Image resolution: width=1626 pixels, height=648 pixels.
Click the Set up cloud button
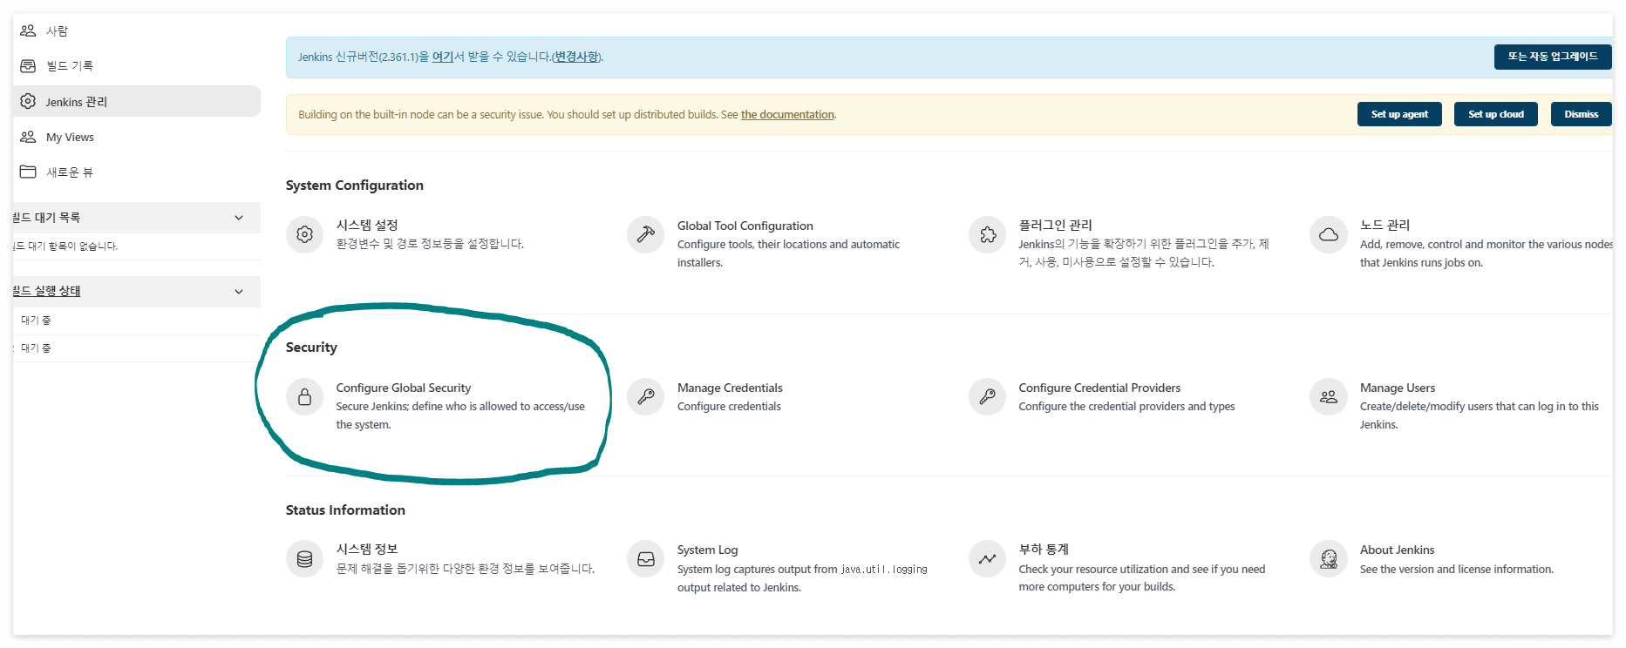pos(1495,114)
